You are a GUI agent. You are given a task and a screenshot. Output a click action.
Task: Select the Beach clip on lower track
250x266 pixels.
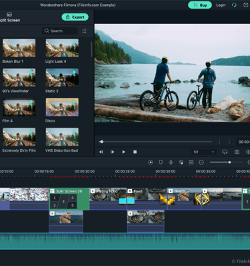click(66, 221)
